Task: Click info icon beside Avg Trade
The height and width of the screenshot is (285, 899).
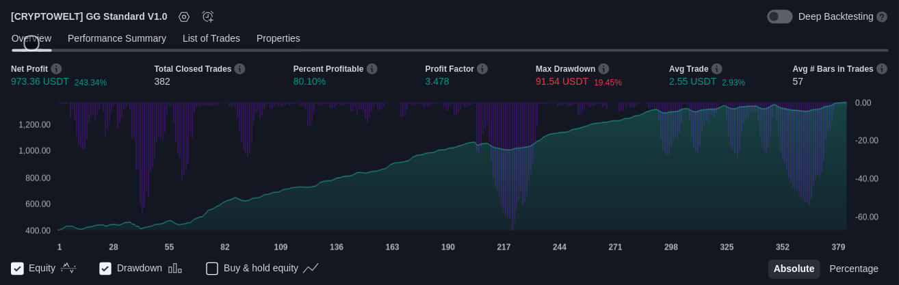Action: (x=716, y=69)
